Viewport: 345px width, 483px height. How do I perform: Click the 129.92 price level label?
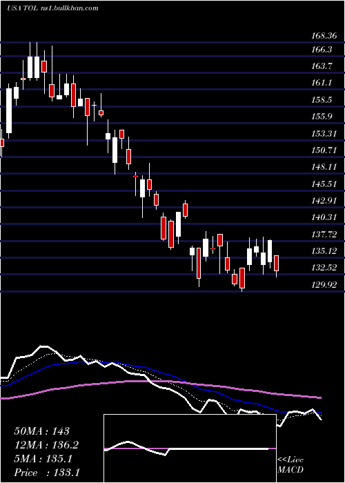[x=324, y=284]
